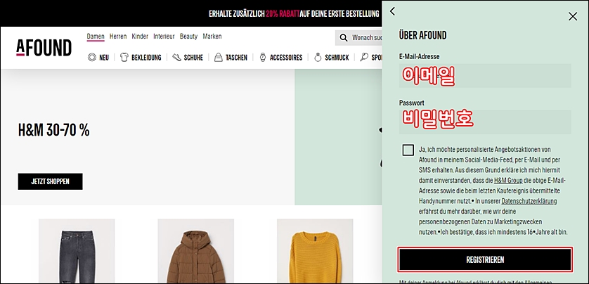Open the NEU menu item

click(x=104, y=58)
